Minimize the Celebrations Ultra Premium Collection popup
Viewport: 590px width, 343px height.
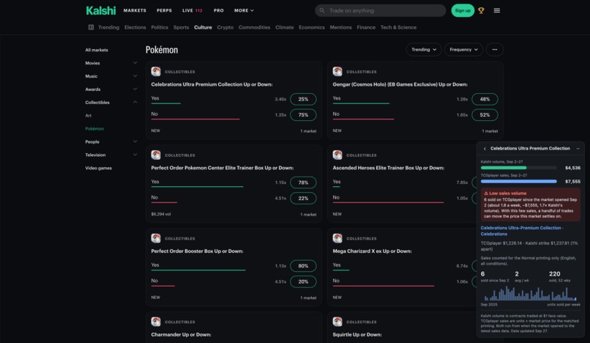tap(578, 149)
